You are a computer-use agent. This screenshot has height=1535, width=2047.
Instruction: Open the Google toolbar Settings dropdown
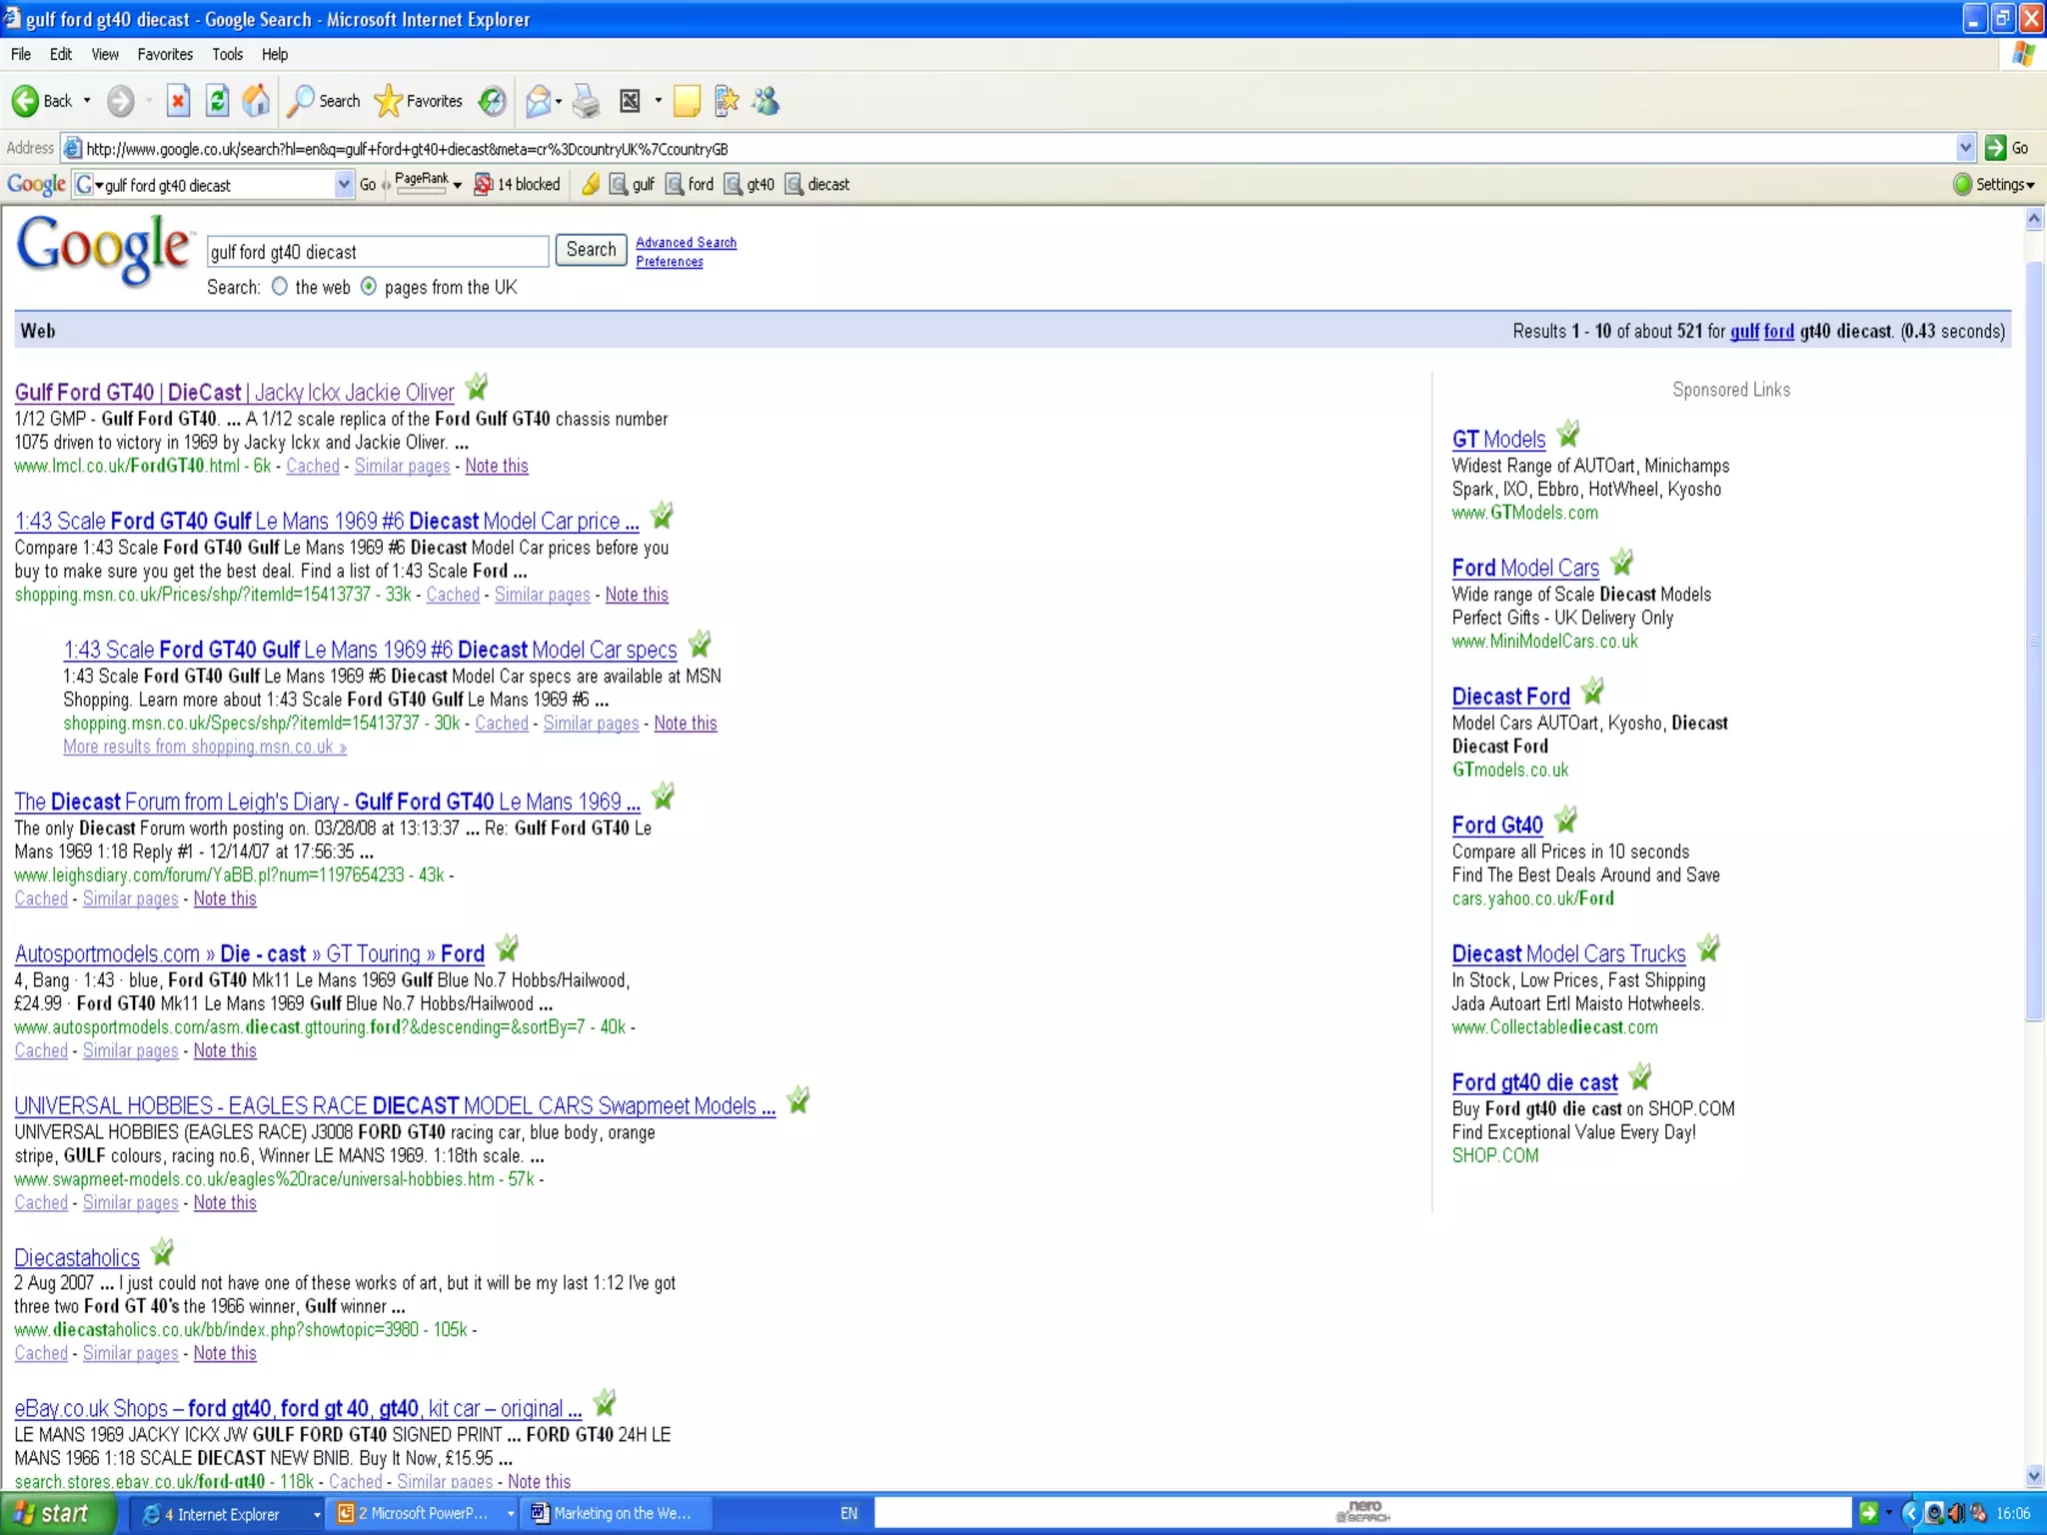coord(1994,185)
